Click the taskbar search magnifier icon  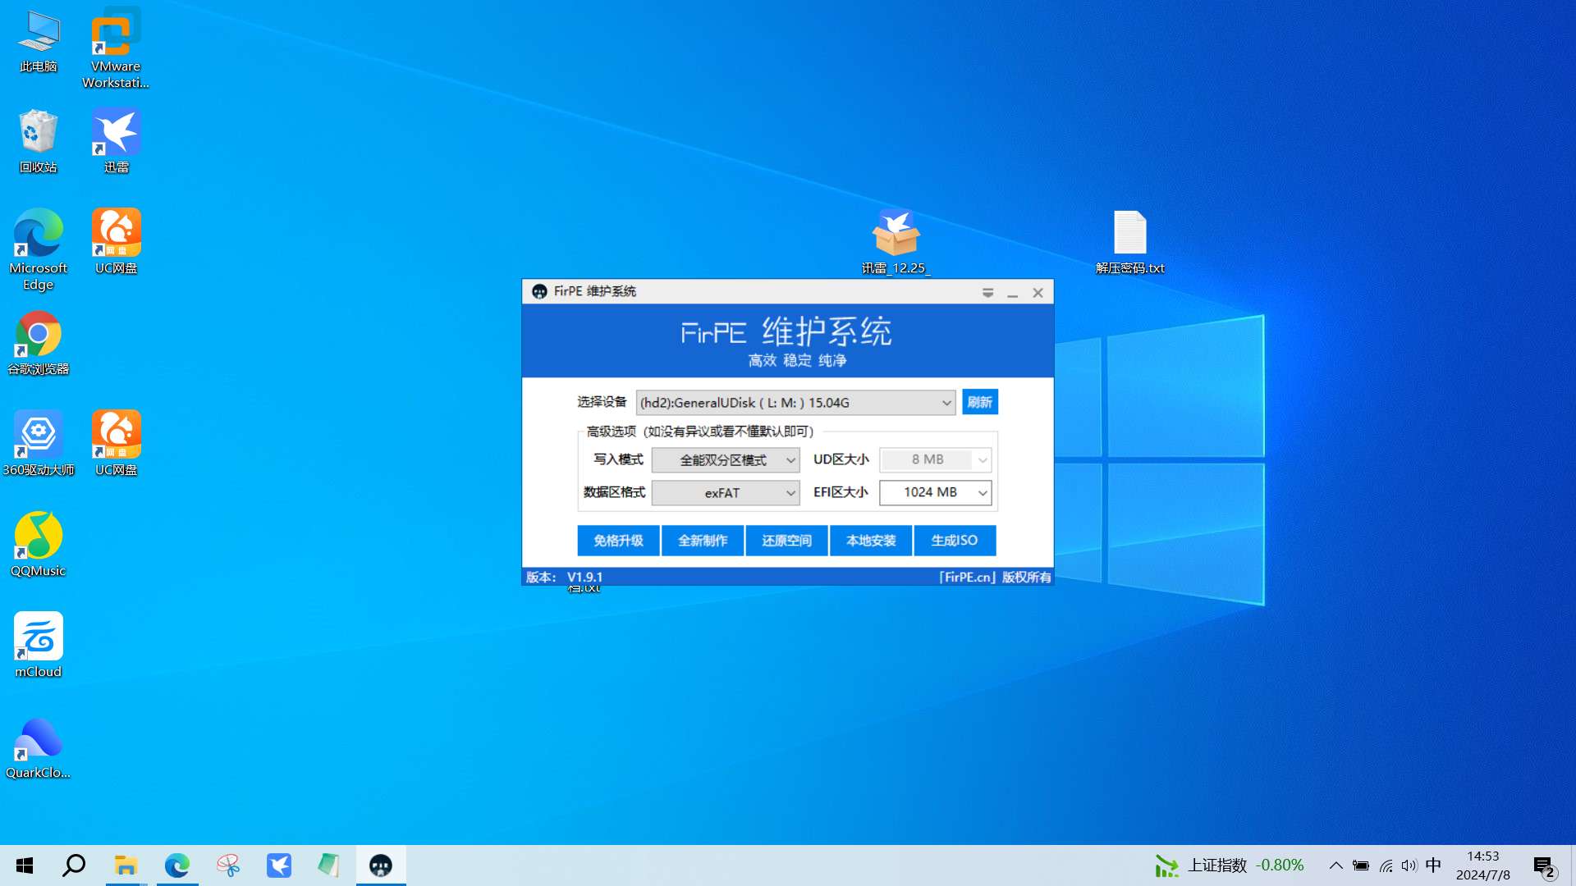74,865
